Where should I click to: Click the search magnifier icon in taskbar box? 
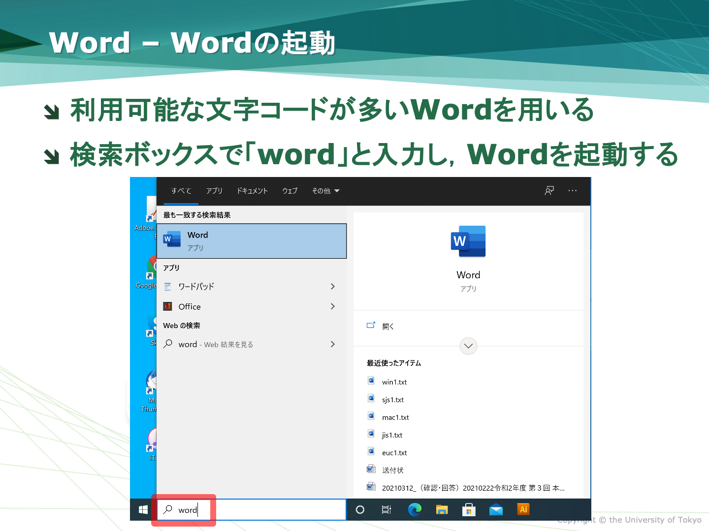pyautogui.click(x=168, y=509)
